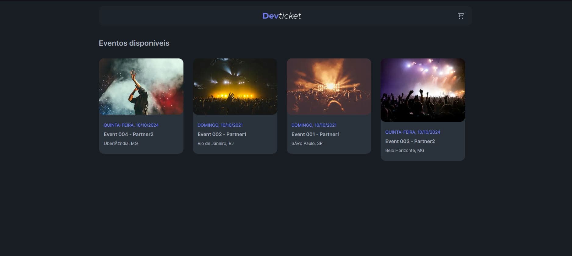
Task: Click Event 003's QUINTA-FEIRA, 10/10/2024 date
Action: [x=413, y=132]
